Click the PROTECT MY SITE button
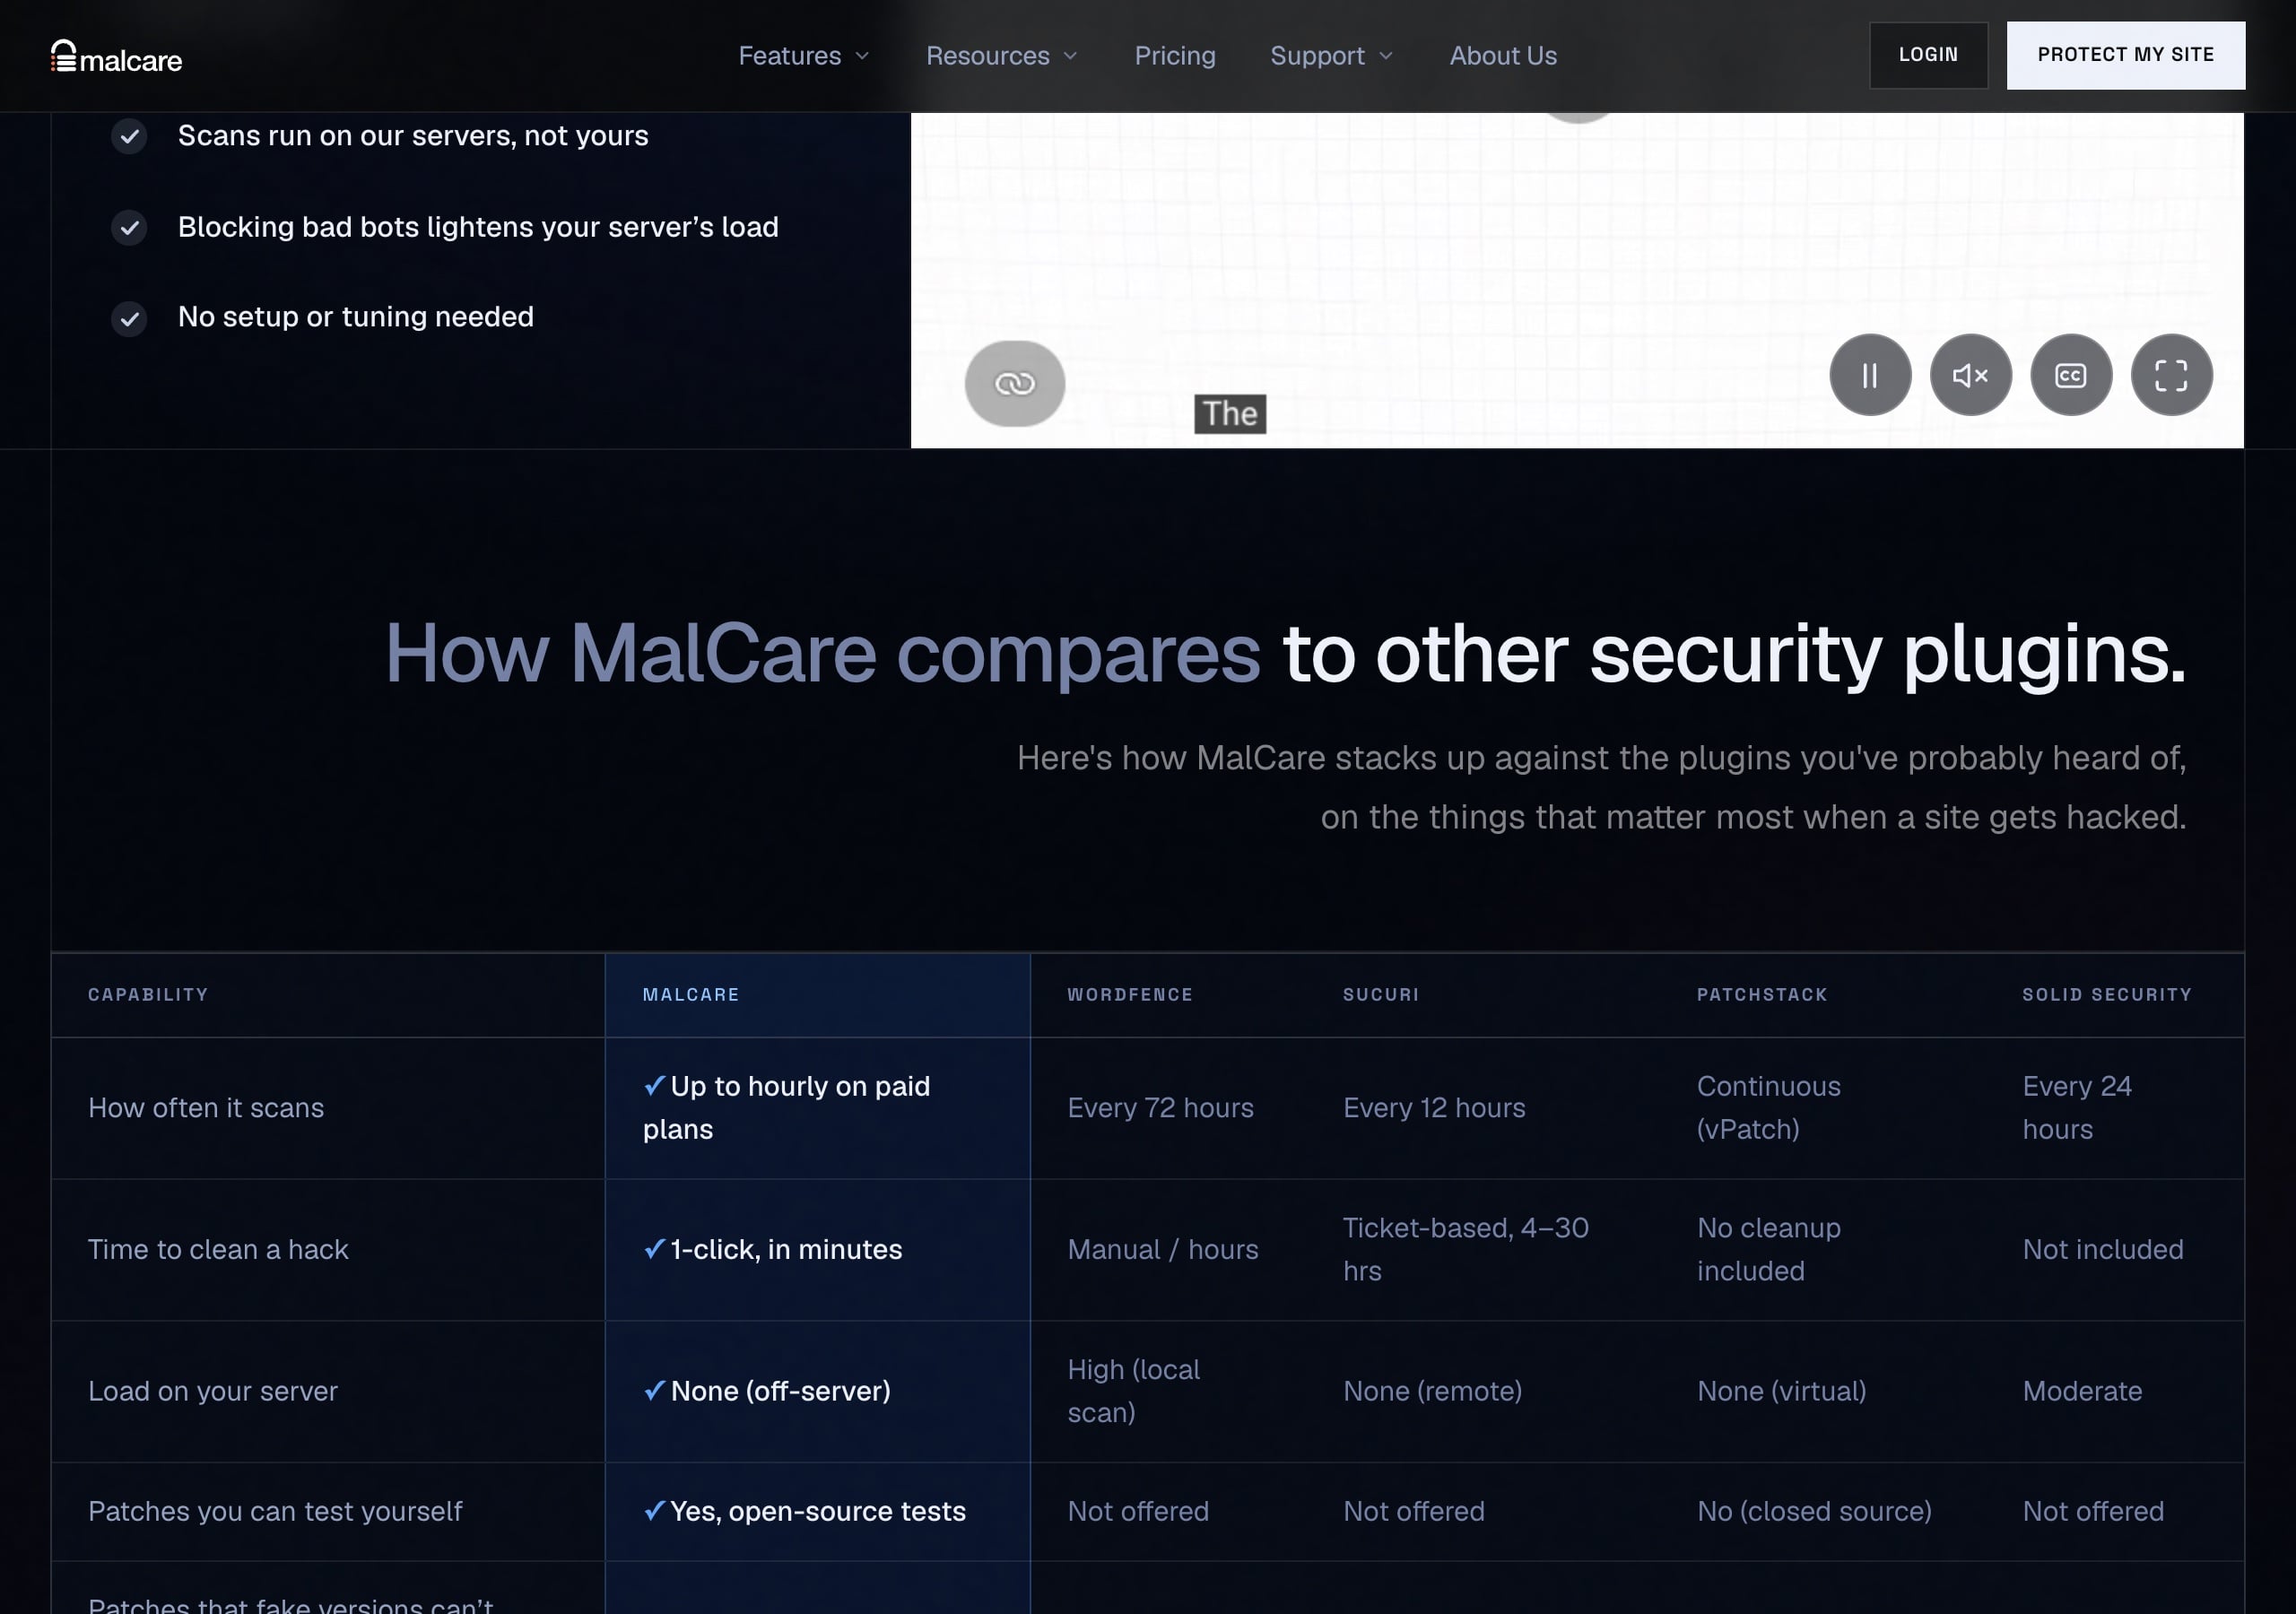This screenshot has width=2296, height=1614. [2125, 55]
